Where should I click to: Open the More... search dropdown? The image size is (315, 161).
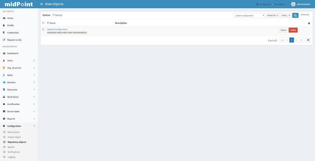click(286, 15)
